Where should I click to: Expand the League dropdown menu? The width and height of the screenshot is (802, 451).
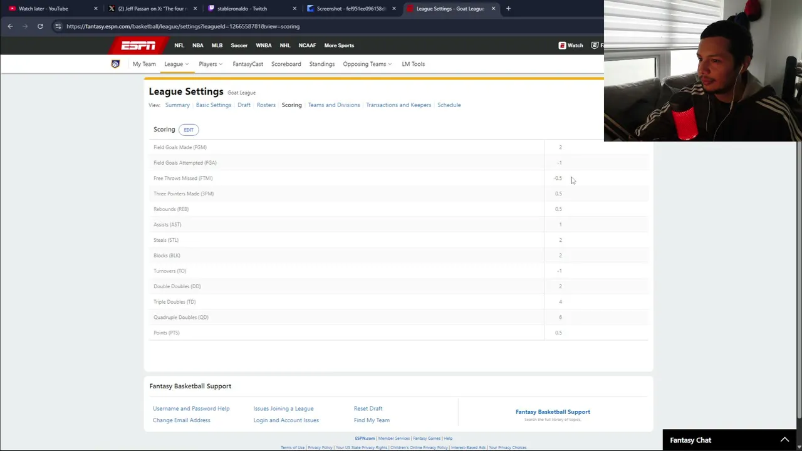click(x=176, y=64)
